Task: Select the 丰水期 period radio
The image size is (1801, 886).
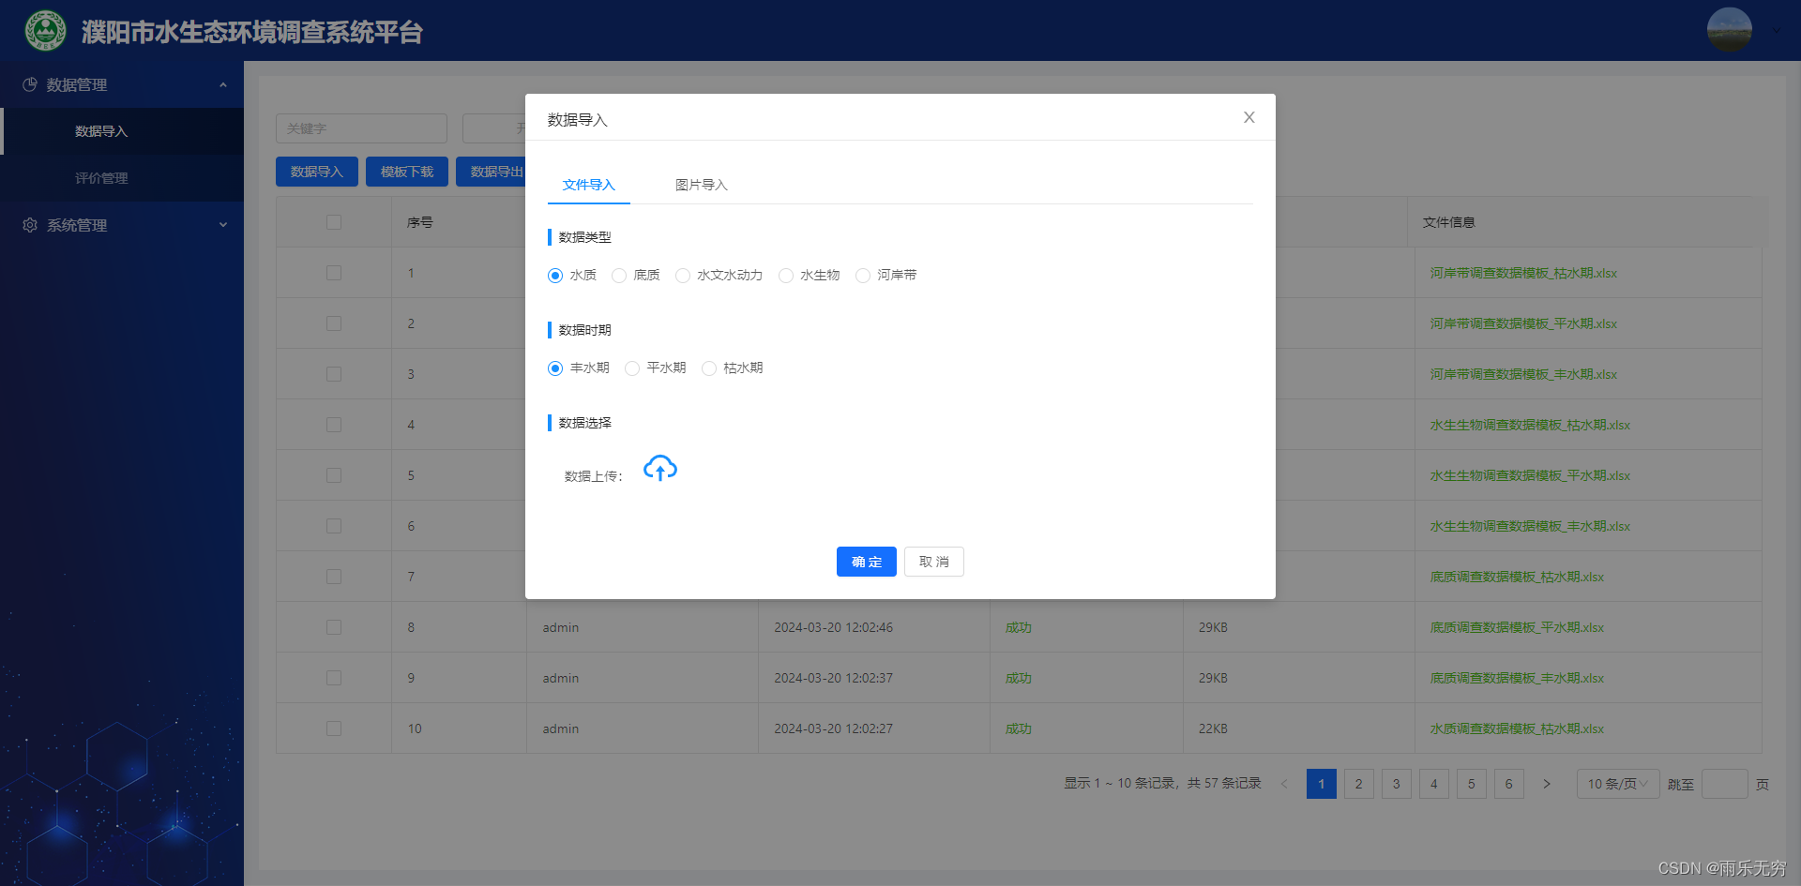Action: (x=555, y=368)
